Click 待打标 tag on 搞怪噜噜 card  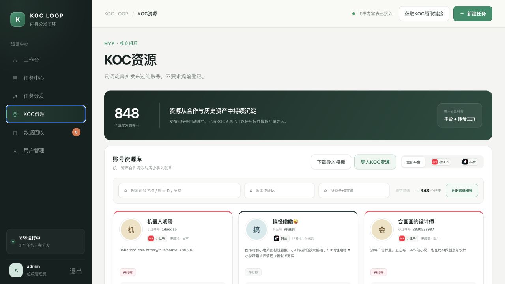253,272
